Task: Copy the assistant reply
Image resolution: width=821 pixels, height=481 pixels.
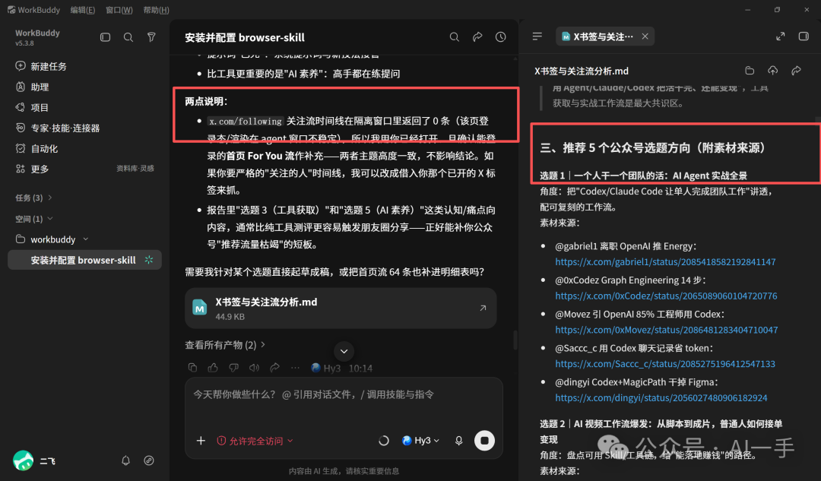Action: click(x=192, y=368)
